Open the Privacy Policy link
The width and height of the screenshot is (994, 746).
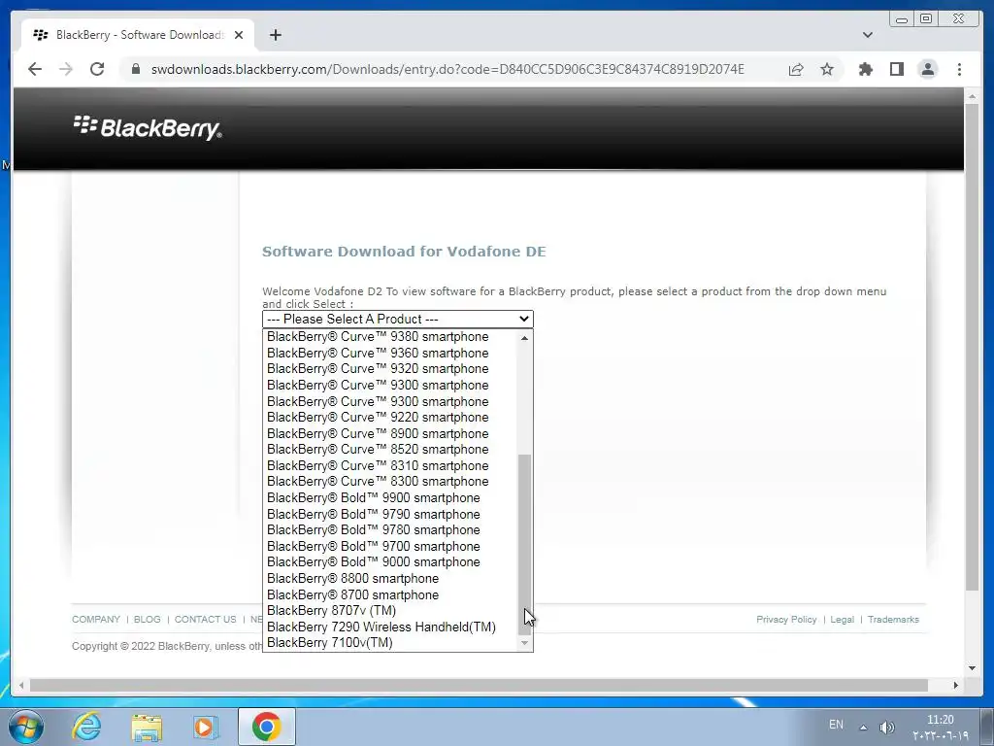(786, 619)
